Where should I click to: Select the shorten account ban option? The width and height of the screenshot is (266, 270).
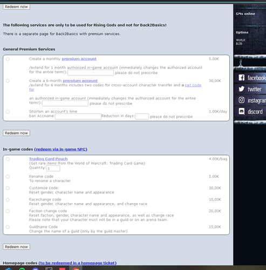point(8,112)
